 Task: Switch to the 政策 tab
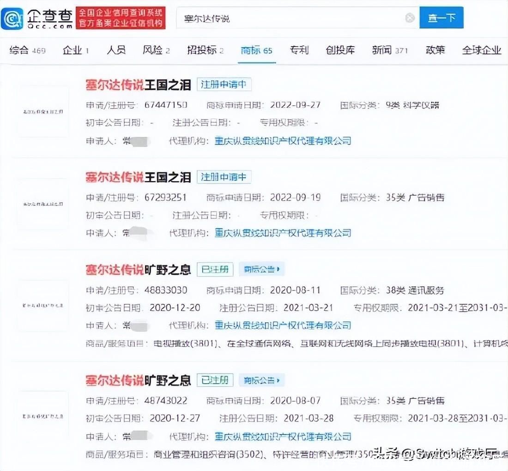pos(435,50)
